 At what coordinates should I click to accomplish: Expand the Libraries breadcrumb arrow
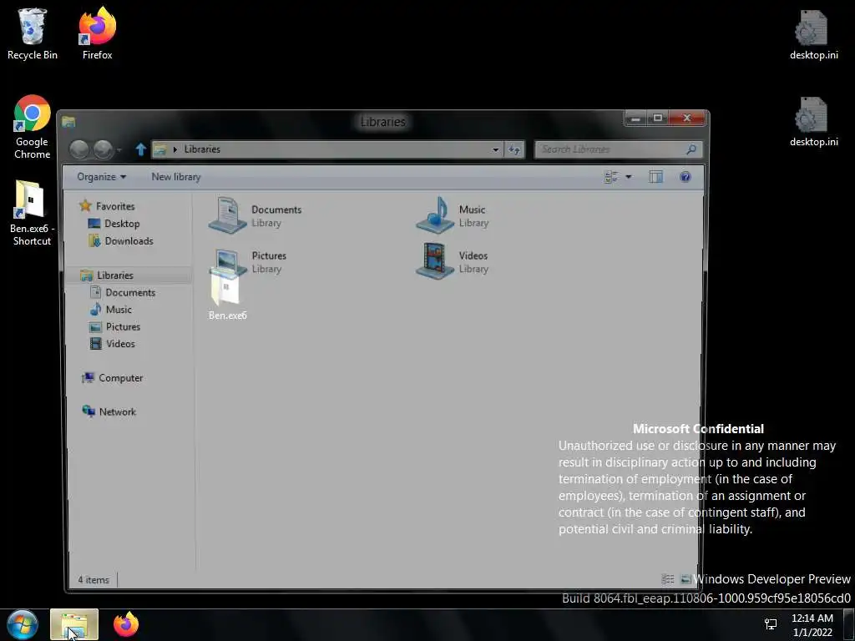point(175,149)
